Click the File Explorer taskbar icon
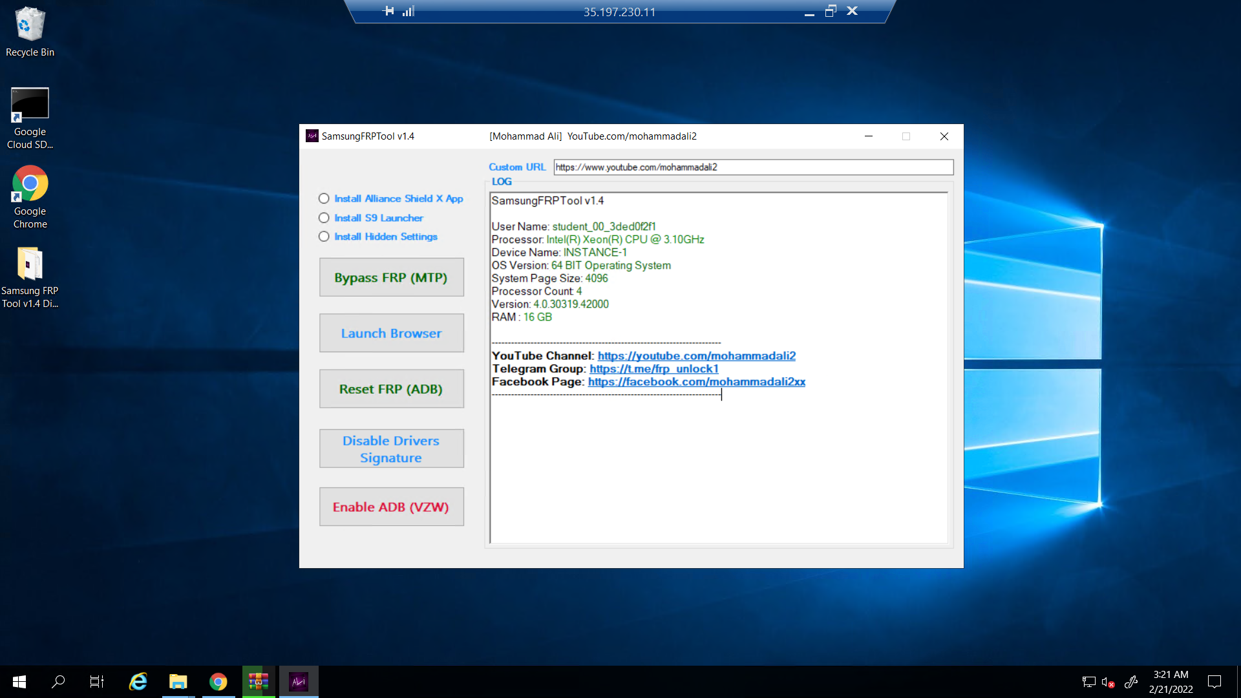Image resolution: width=1241 pixels, height=698 pixels. 178,681
